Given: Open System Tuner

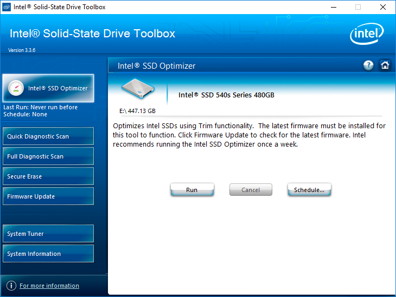Looking at the screenshot, I should [x=48, y=234].
